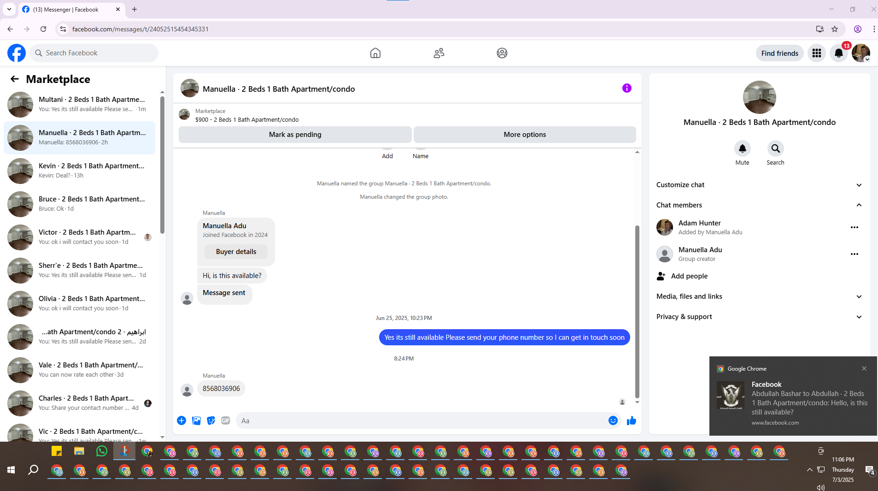The height and width of the screenshot is (491, 878).
Task: Open Facebook home via the logo
Action: [17, 53]
